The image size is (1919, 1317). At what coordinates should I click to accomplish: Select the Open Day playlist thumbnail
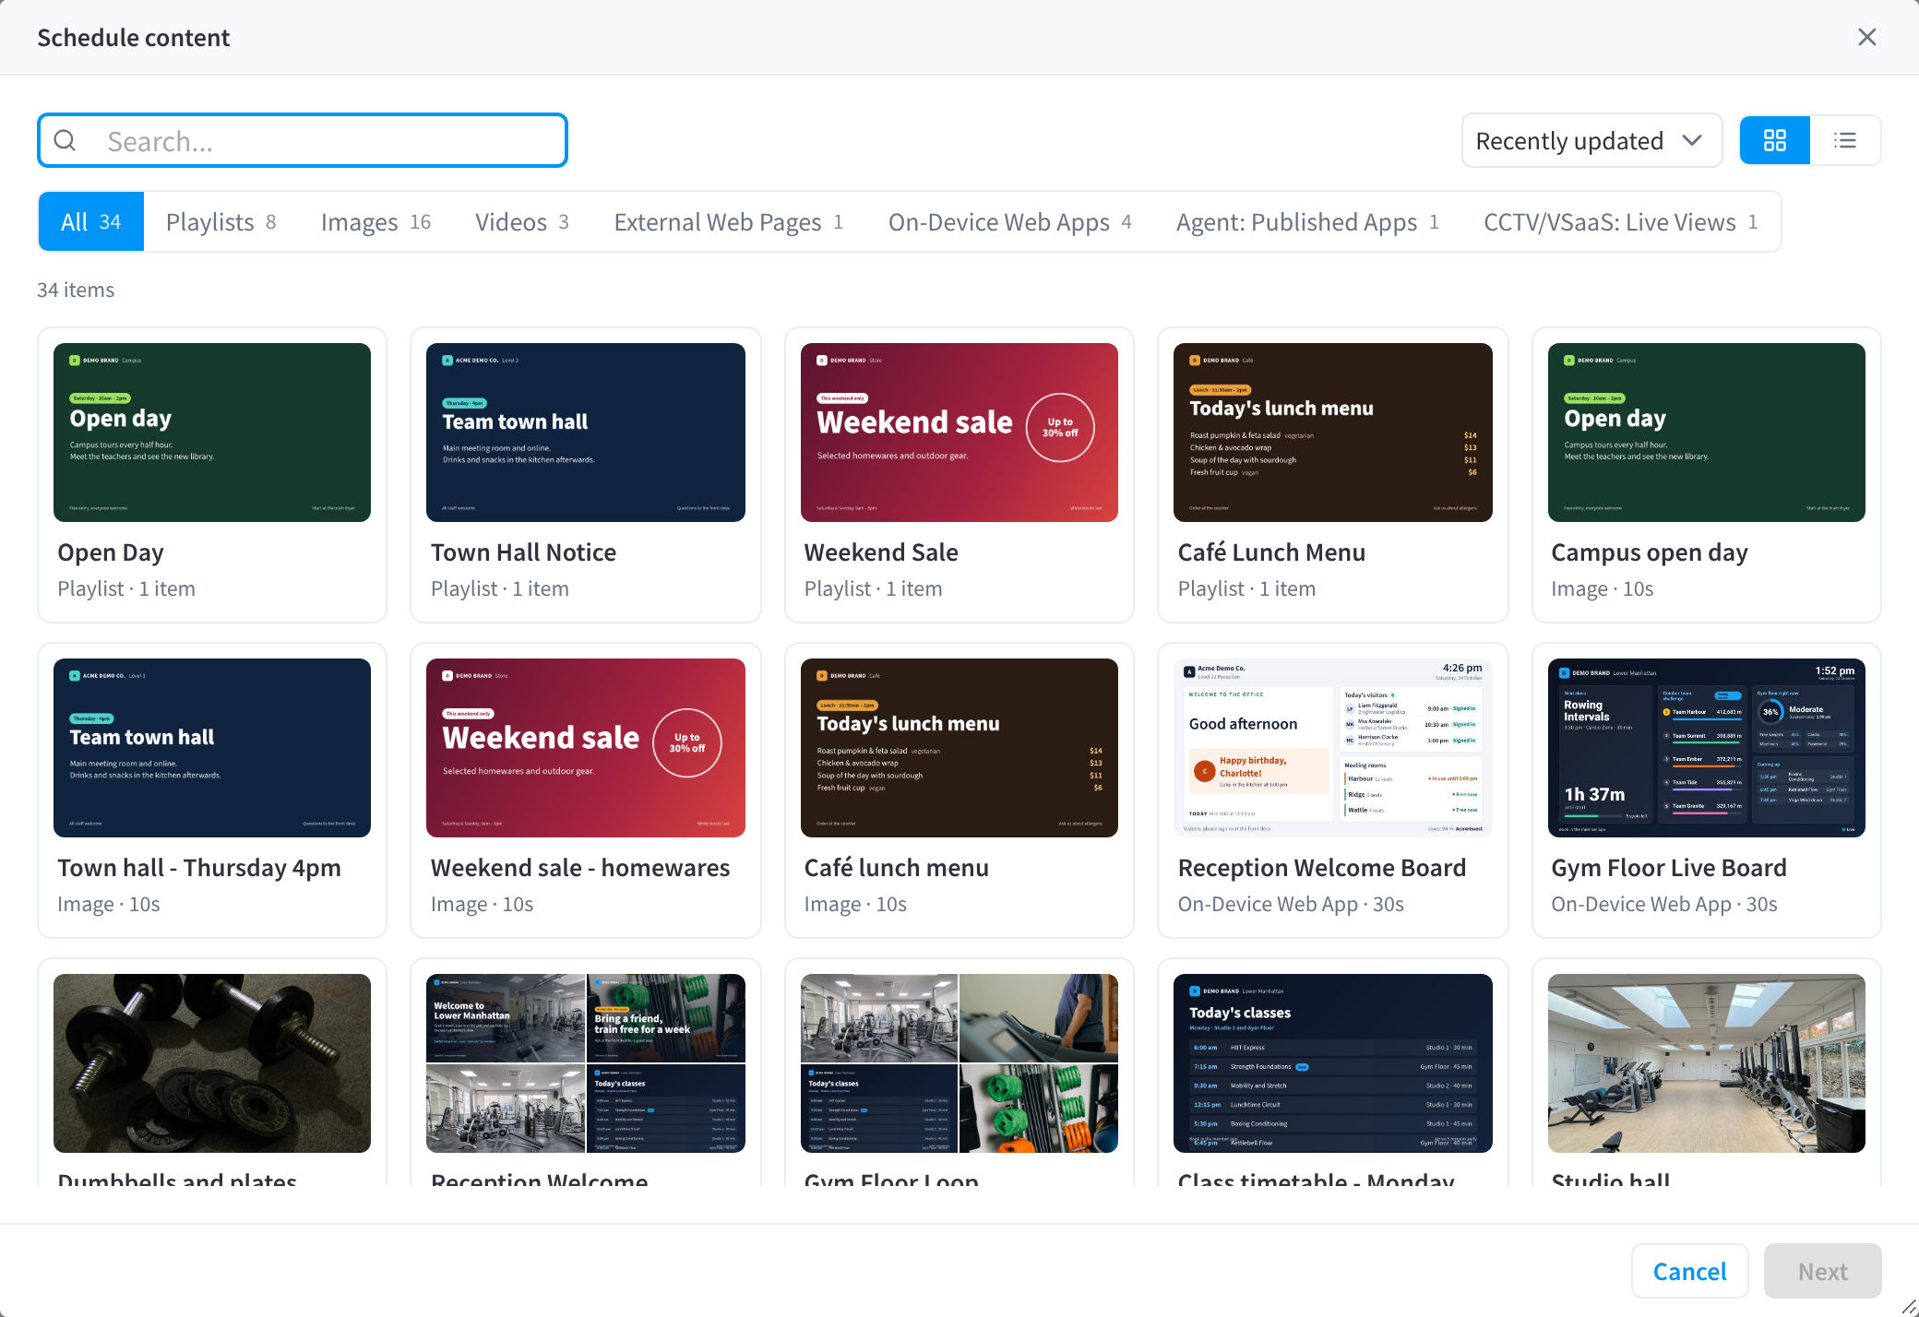[212, 433]
